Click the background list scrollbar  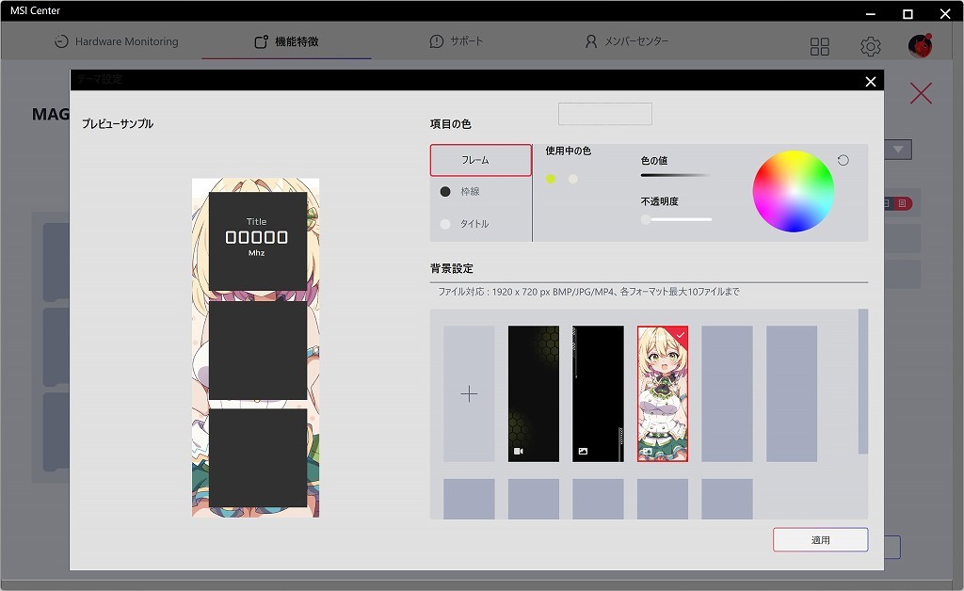click(x=862, y=381)
